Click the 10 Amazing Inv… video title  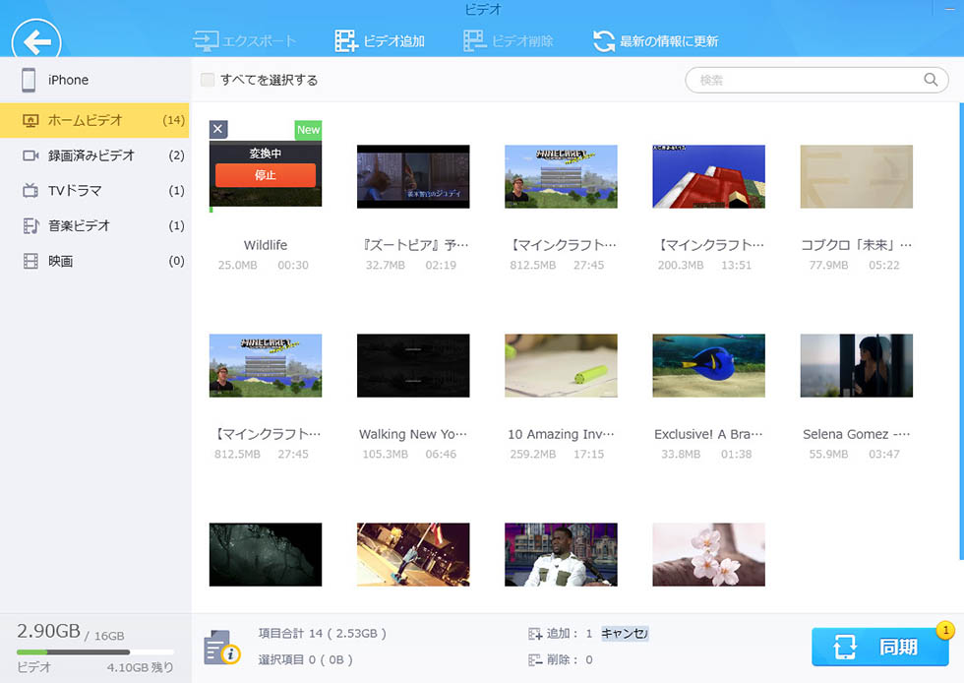561,434
